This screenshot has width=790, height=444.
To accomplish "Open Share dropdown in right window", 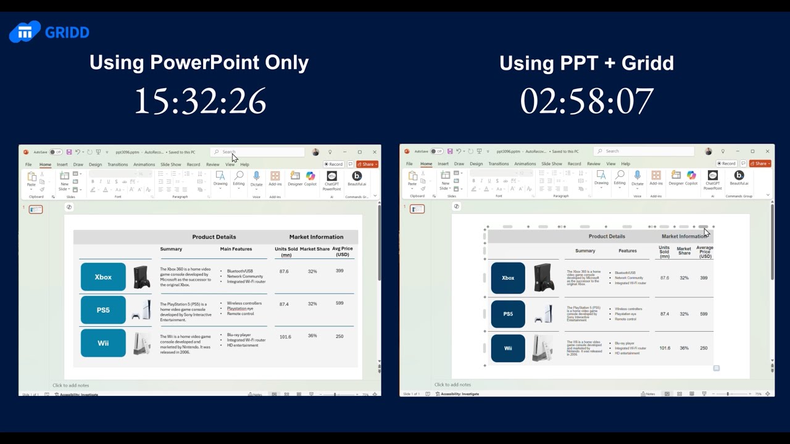I will click(761, 163).
